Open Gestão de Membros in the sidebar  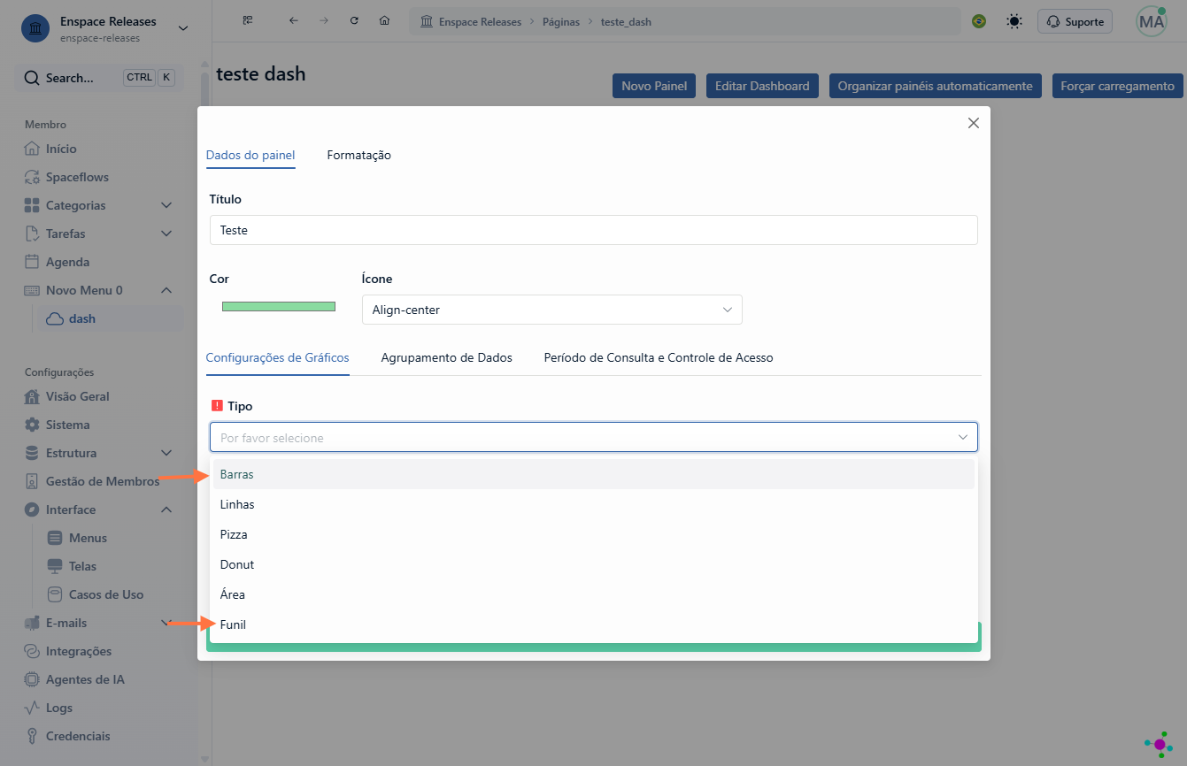click(x=103, y=481)
